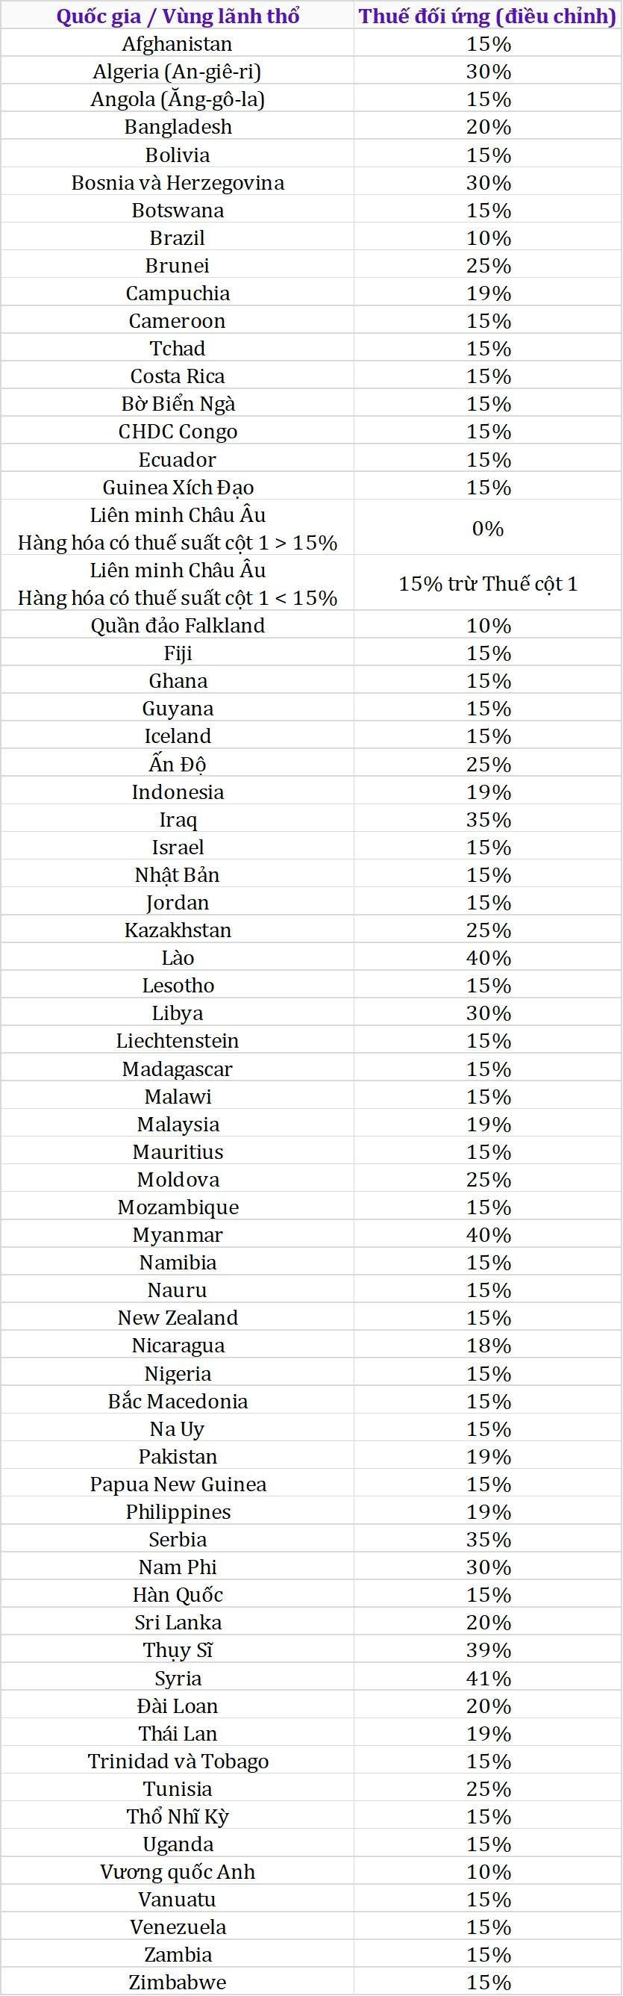This screenshot has height=1996, width=623.
Task: Select the Hàn Quốc country cell
Action: [x=178, y=1594]
